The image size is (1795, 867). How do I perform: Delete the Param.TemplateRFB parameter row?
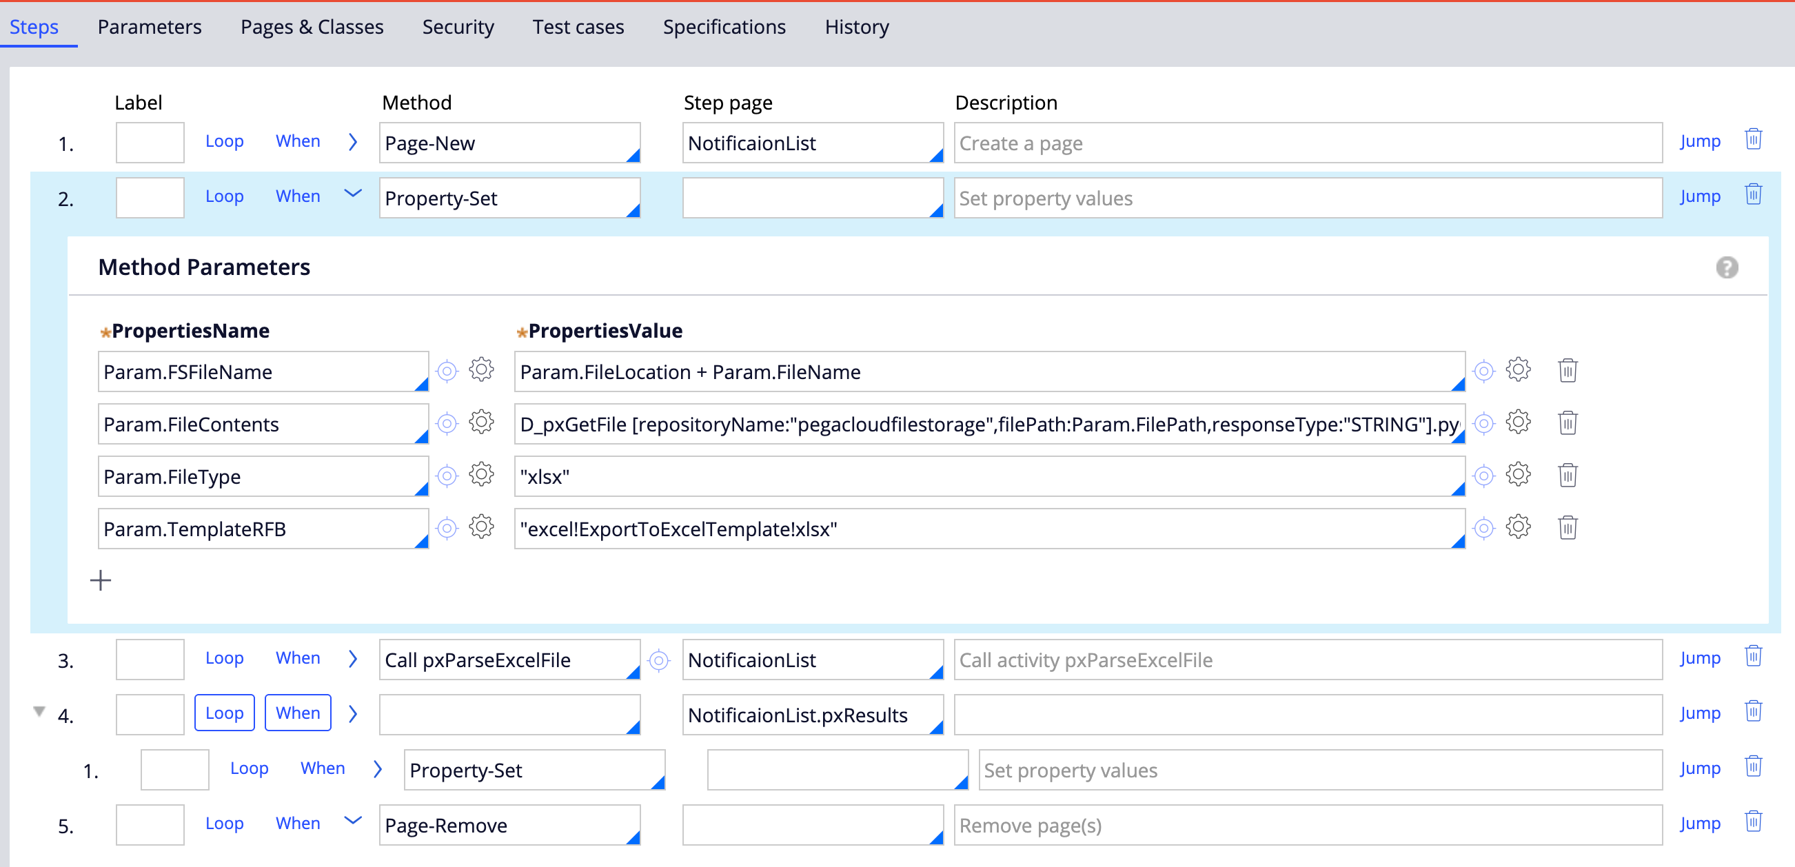point(1567,528)
